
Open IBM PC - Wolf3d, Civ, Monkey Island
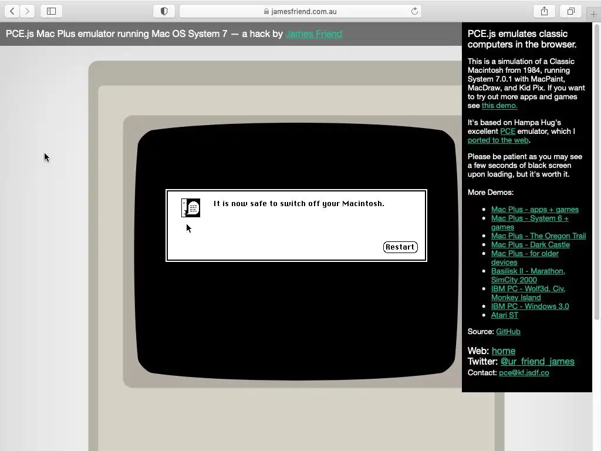528,293
